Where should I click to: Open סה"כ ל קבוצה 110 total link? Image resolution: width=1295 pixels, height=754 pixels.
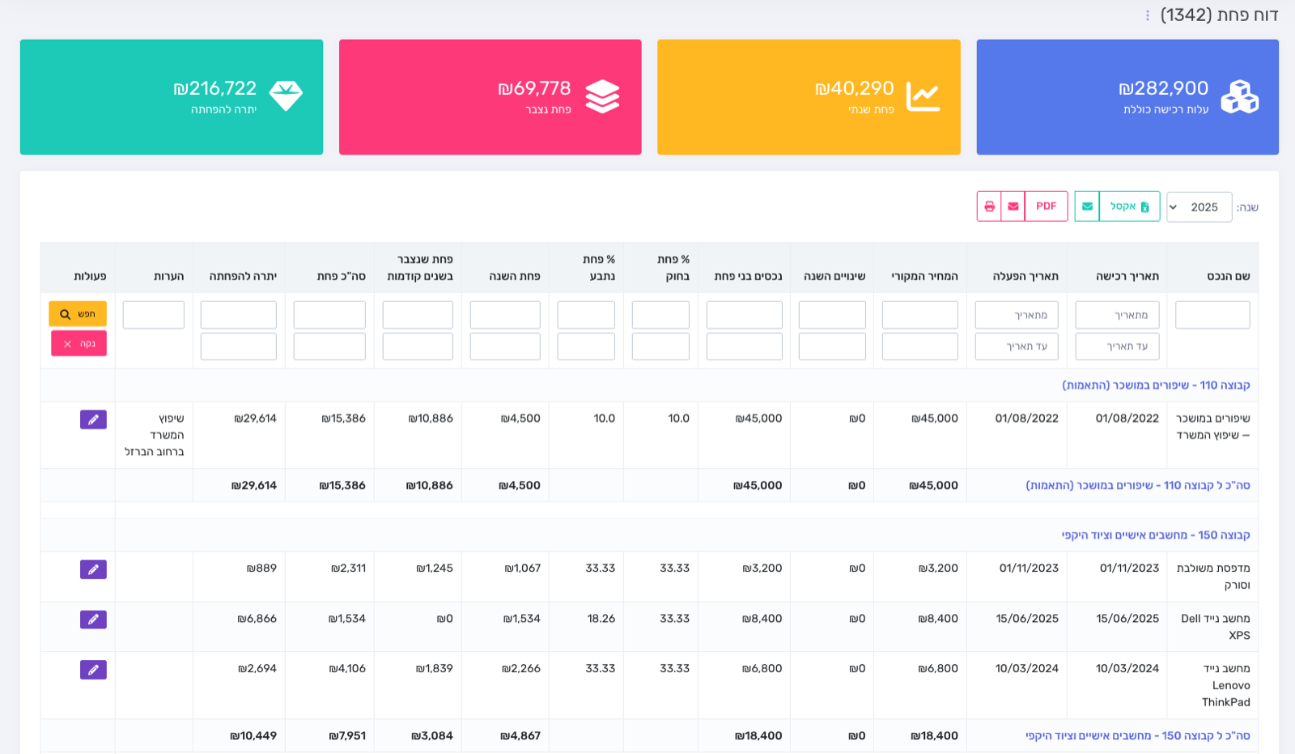click(1138, 486)
